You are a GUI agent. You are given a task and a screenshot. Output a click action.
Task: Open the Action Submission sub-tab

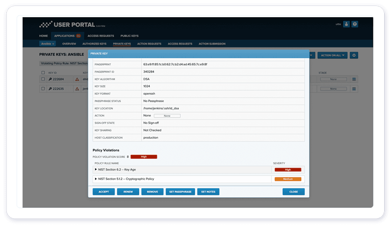(212, 44)
